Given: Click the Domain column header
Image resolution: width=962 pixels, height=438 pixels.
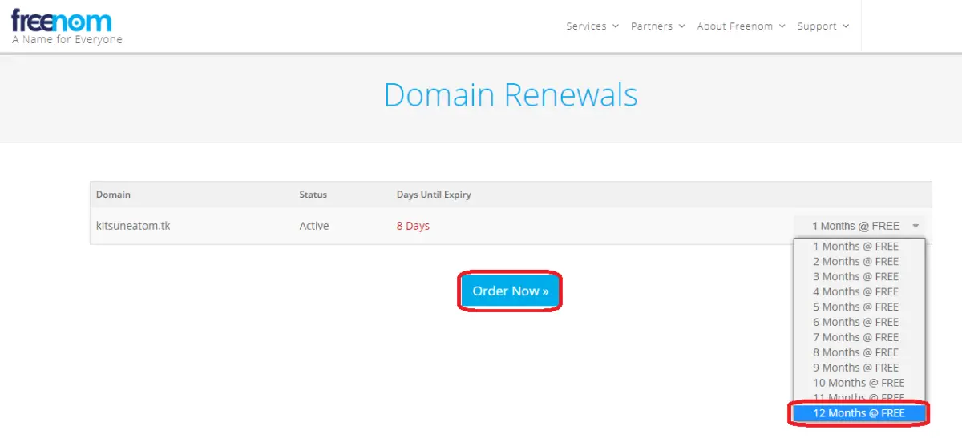Looking at the screenshot, I should [113, 195].
